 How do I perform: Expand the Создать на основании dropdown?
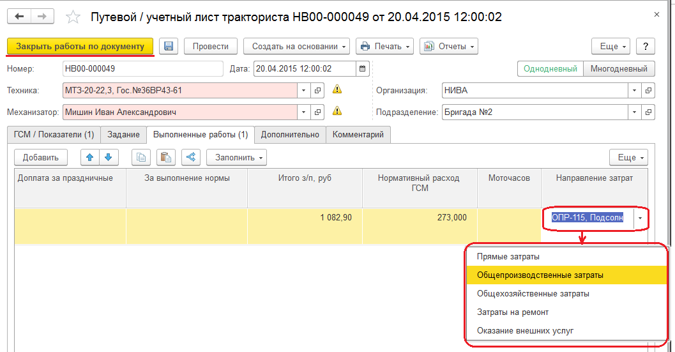[296, 46]
